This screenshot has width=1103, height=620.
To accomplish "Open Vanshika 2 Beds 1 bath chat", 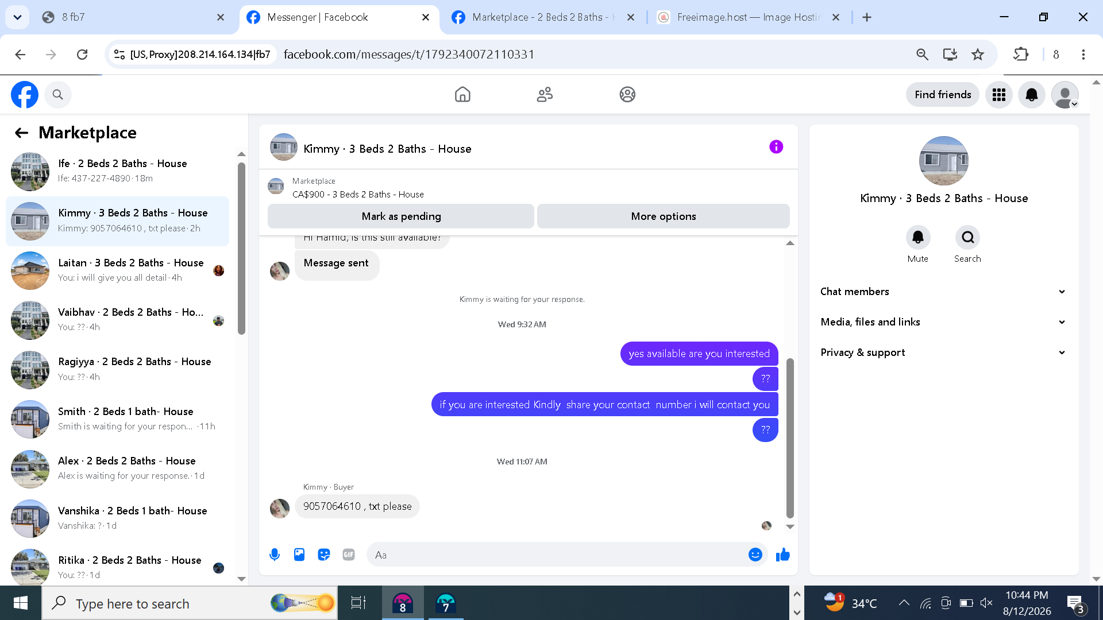I will coord(117,519).
